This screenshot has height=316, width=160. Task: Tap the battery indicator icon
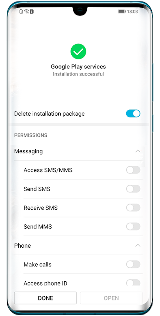click(122, 11)
